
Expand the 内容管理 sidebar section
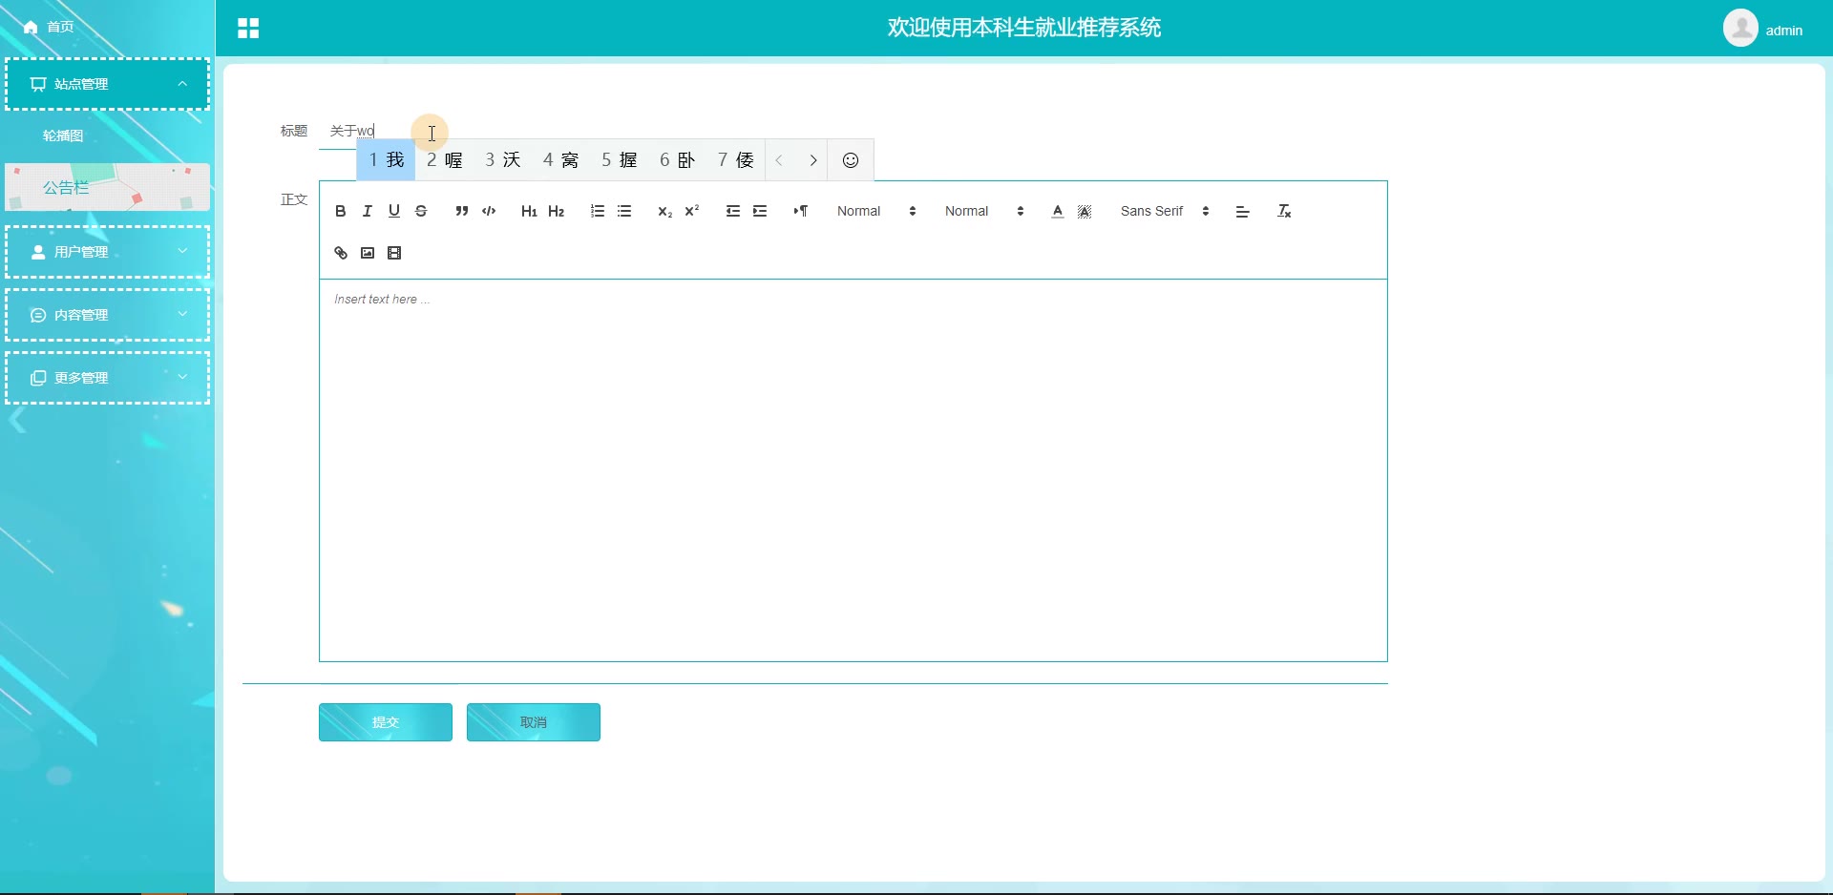(x=107, y=315)
